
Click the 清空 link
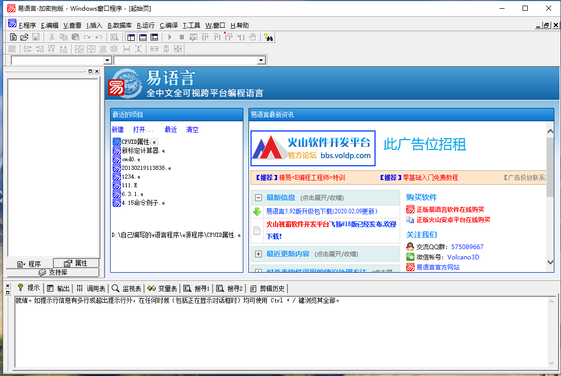pos(192,130)
